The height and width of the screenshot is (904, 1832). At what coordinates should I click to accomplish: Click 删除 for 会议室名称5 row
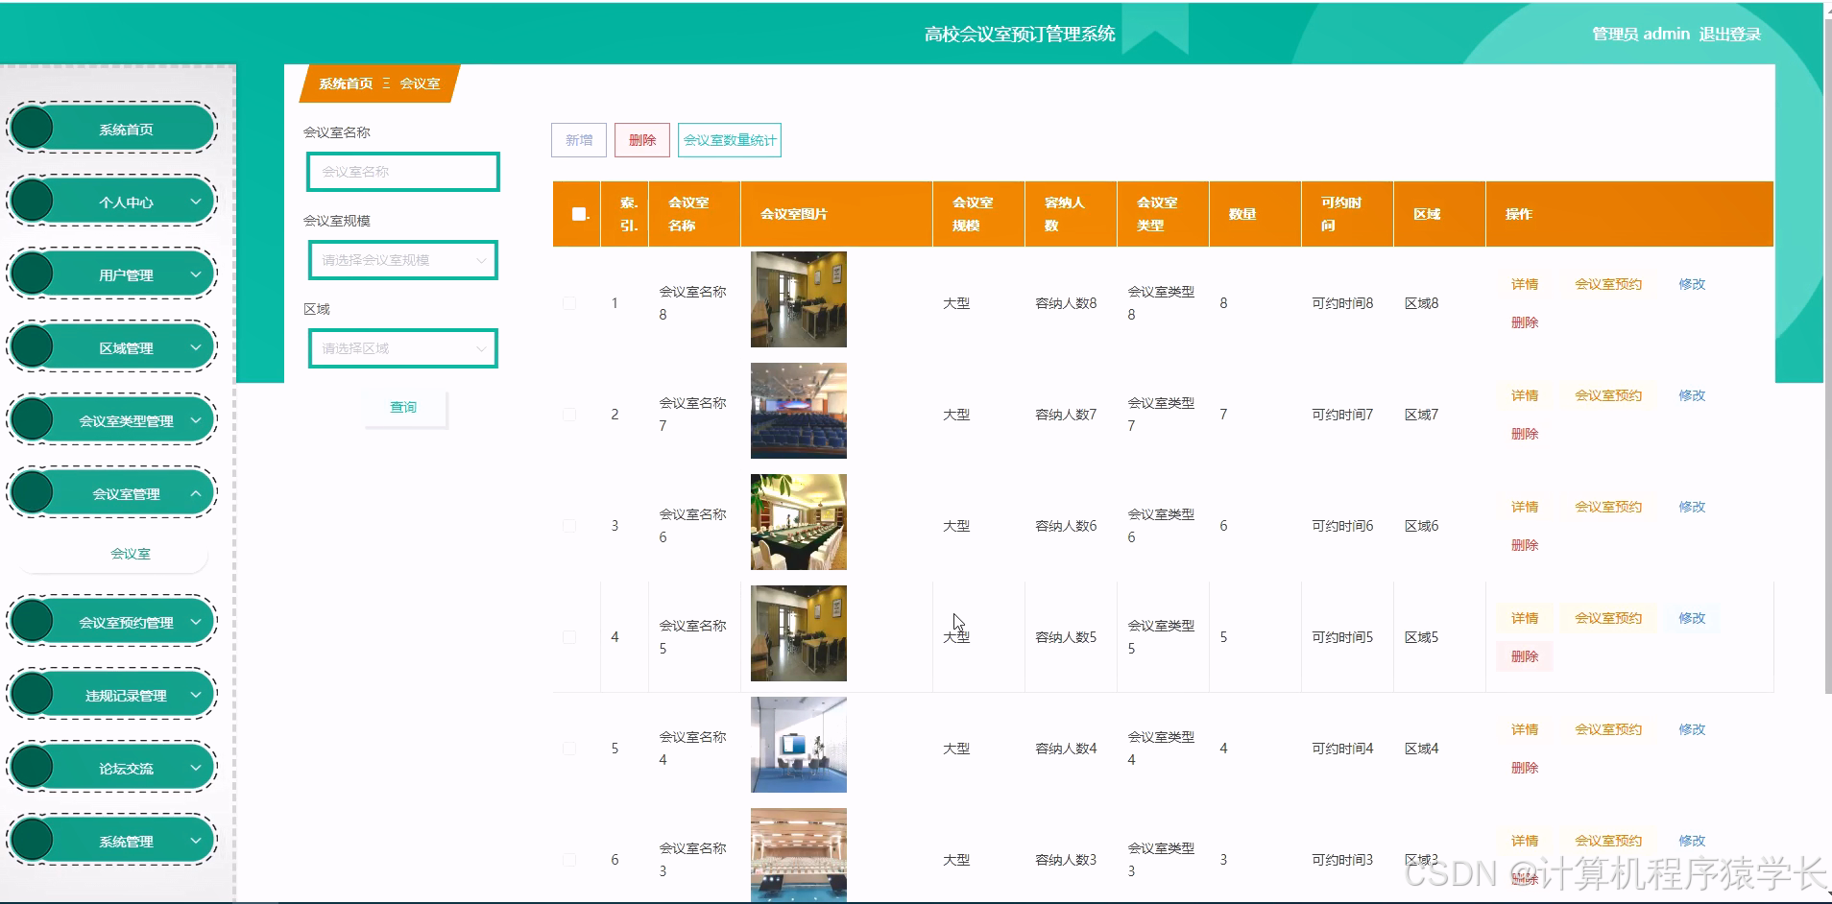[x=1525, y=656]
